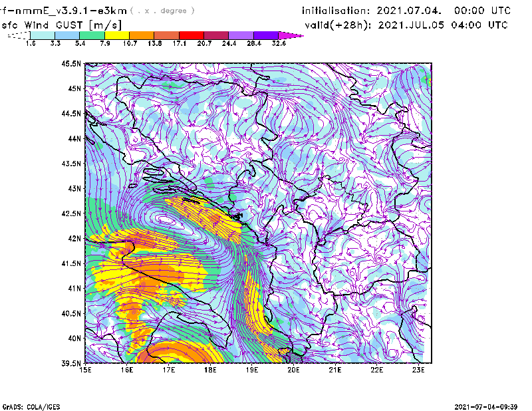
Task: Click the "16E" longitude label
Action: pos(127,370)
